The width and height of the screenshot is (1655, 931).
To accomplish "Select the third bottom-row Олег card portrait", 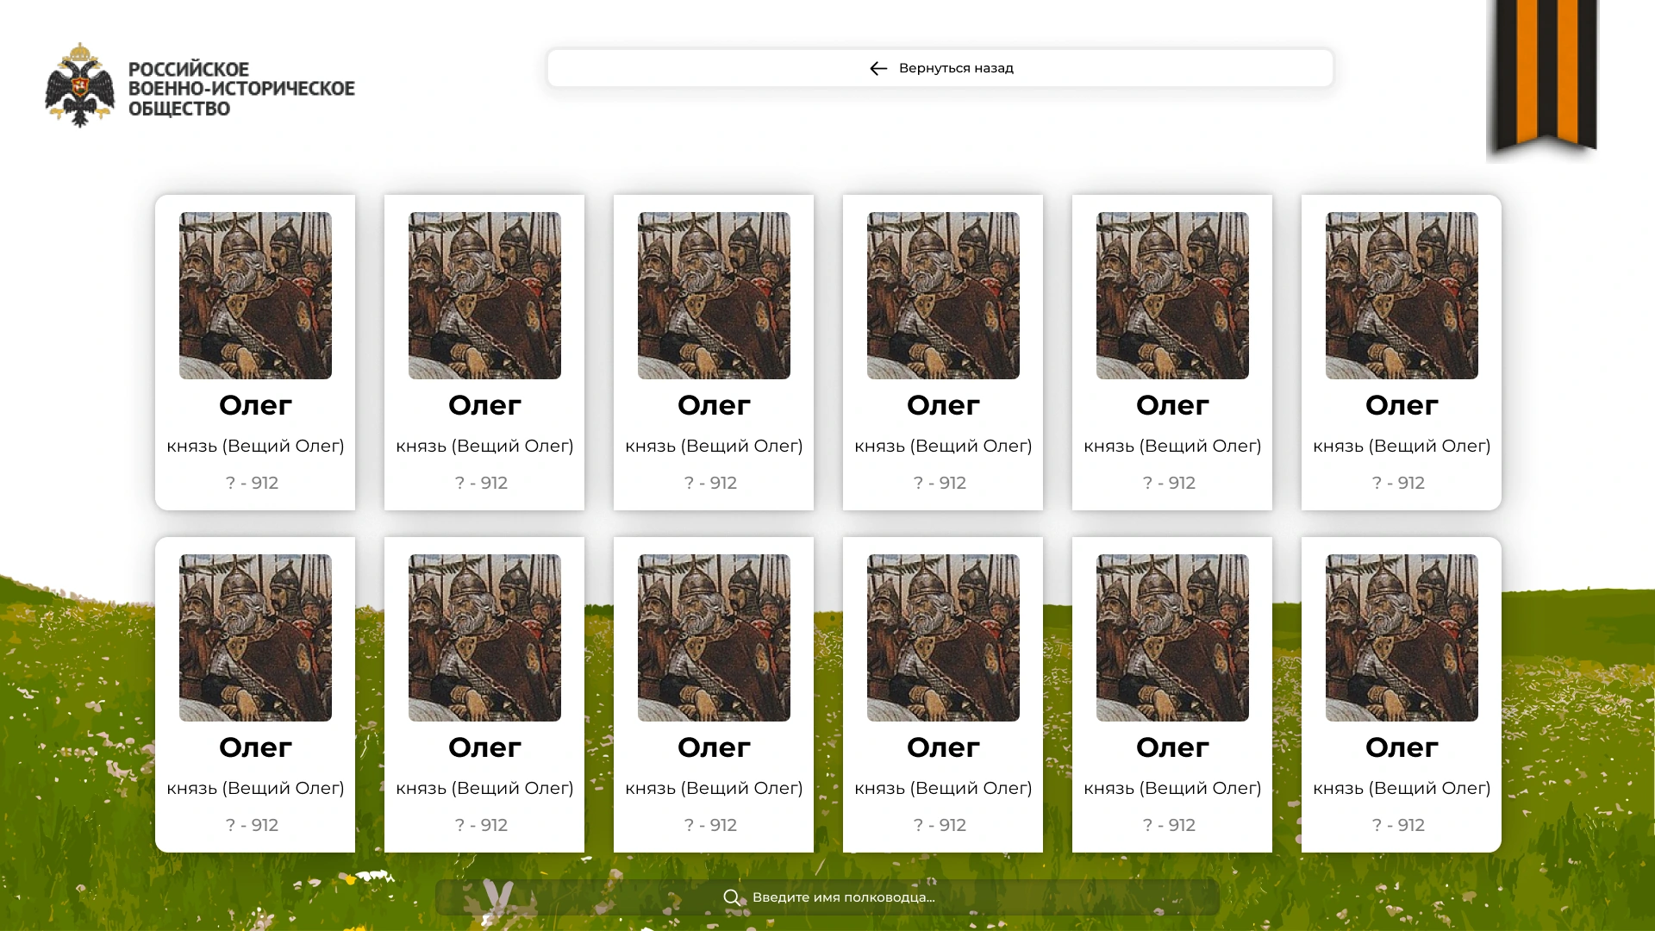I will pos(714,638).
